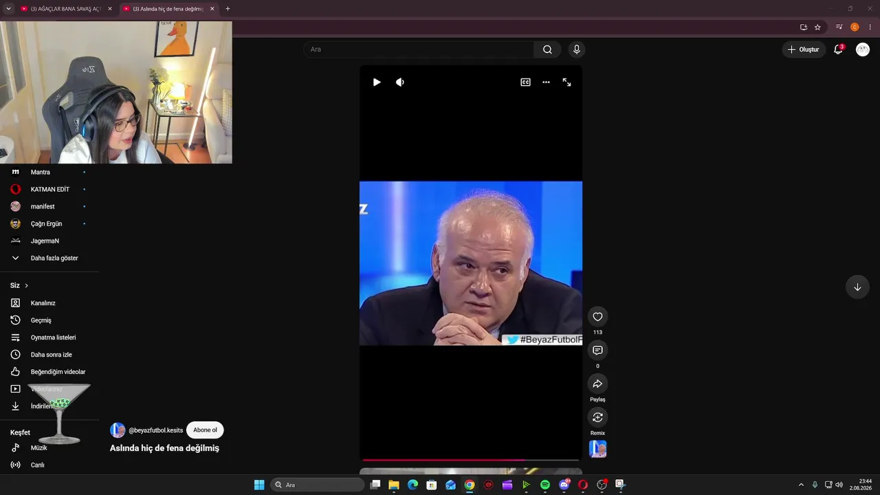Open the @beyazfutbol.kesits channel link
The height and width of the screenshot is (495, 880).
pos(156,430)
